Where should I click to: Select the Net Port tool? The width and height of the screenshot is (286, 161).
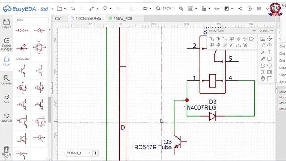(x=252, y=39)
